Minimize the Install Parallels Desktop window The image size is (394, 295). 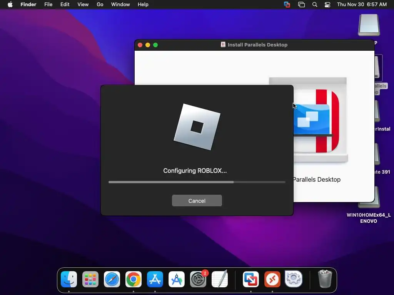(x=148, y=45)
